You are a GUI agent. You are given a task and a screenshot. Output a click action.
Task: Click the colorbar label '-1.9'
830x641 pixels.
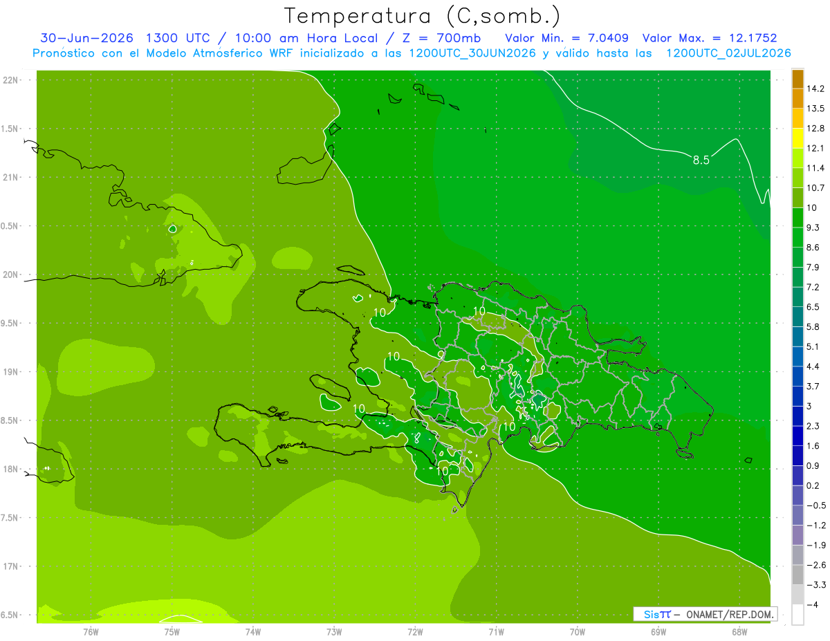[815, 545]
